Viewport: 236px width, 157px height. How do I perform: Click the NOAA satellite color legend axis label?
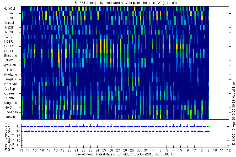coord(9,136)
